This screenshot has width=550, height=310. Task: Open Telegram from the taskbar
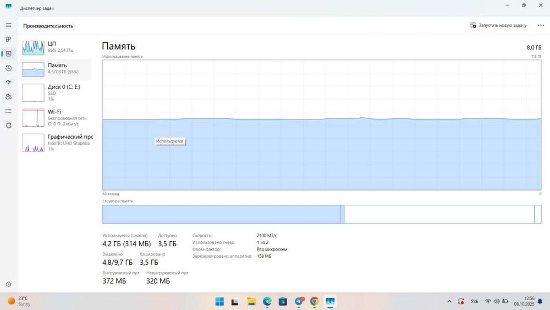point(299,302)
